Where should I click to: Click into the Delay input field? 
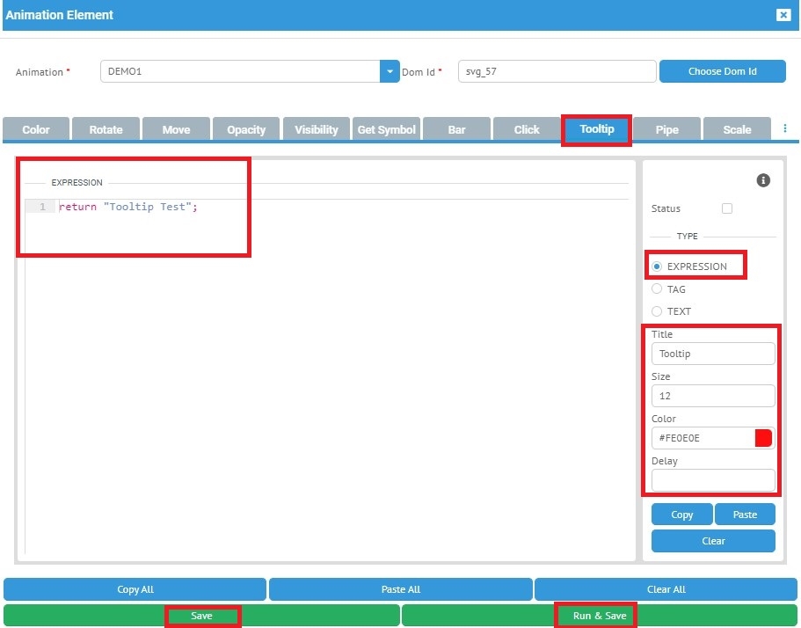(x=712, y=480)
